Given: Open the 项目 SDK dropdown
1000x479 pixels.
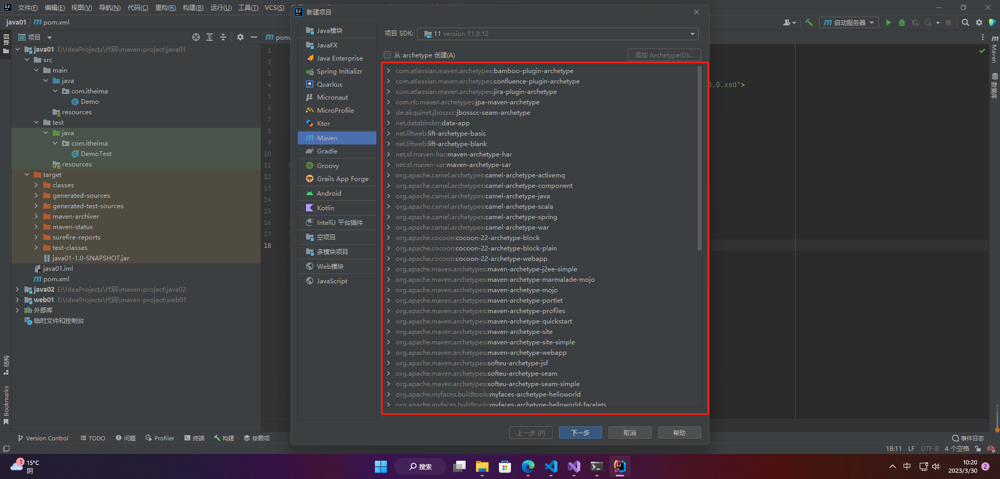Looking at the screenshot, I should 558,34.
